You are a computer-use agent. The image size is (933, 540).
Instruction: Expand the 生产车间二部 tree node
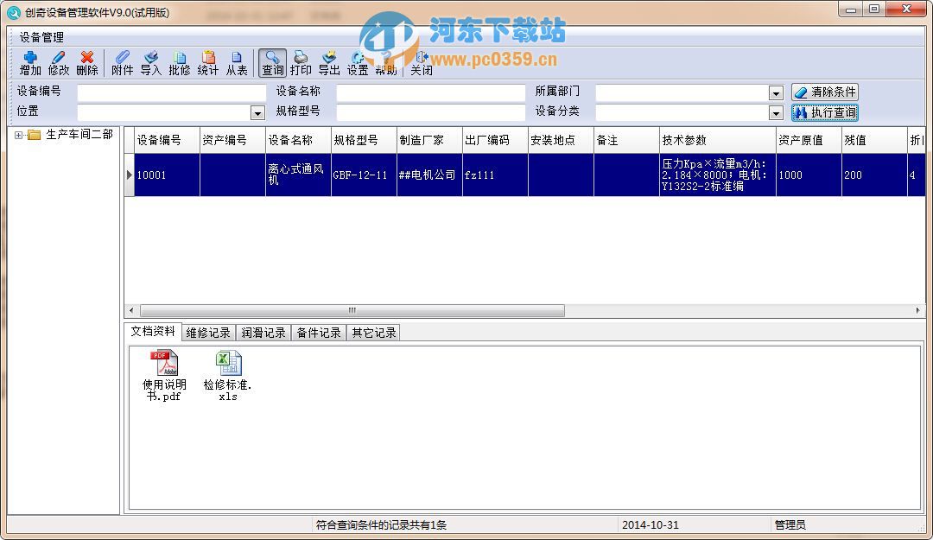[x=19, y=135]
